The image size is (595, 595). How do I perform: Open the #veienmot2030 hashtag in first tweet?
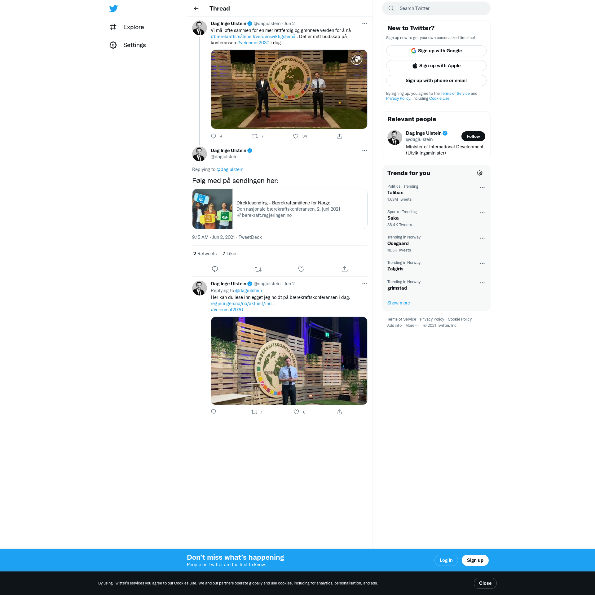point(253,43)
